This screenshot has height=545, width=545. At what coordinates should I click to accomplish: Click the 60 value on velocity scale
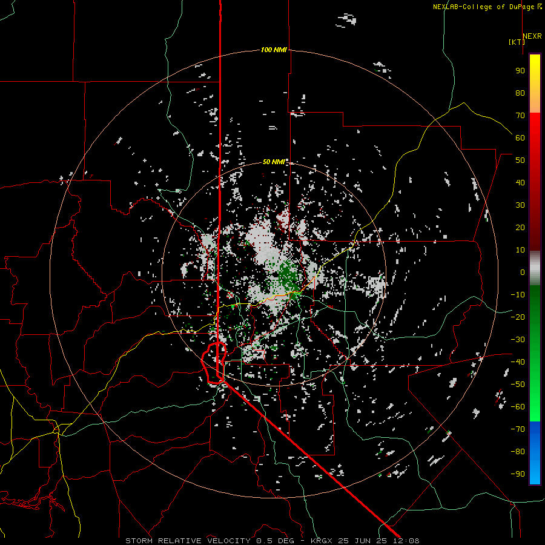(520, 137)
